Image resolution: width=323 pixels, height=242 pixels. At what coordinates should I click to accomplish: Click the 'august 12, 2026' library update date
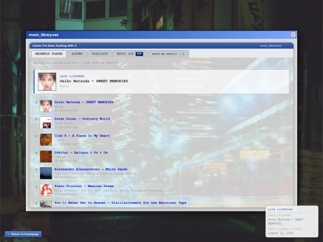(x=281, y=233)
